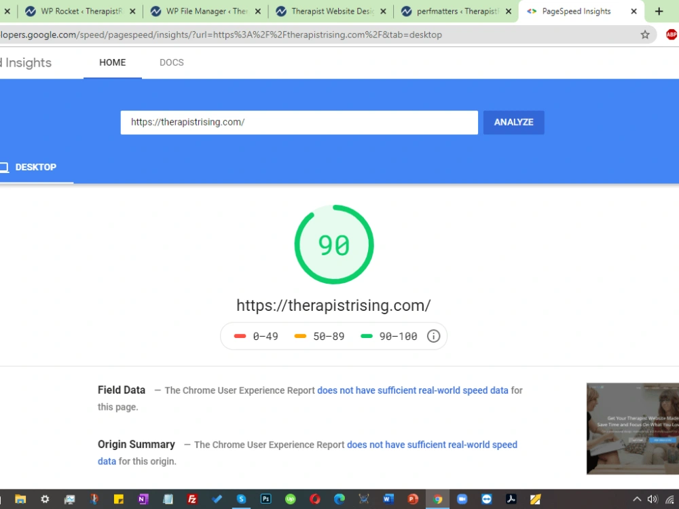
Task: Close the PageSpeed Insights tab
Action: (634, 12)
